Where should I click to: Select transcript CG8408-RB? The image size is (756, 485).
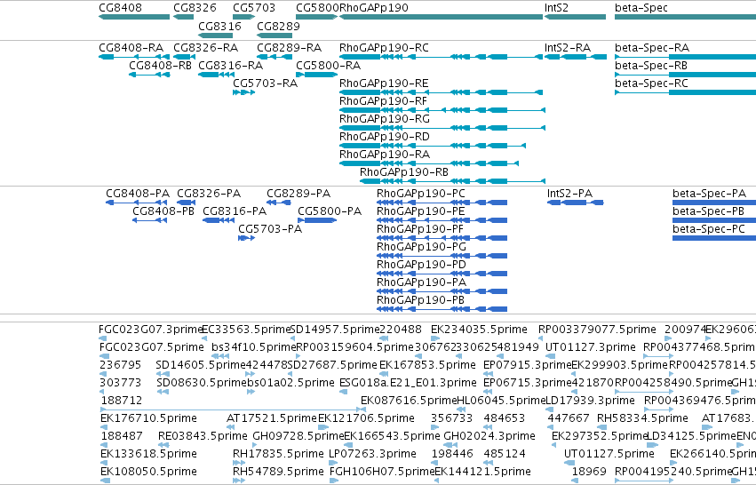[160, 66]
